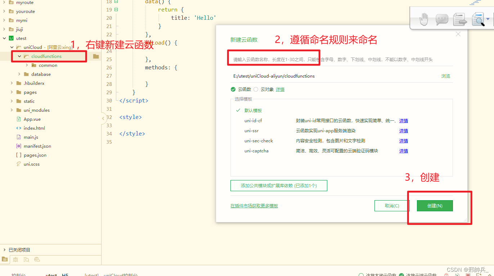Click the code minimap in the editor corner
The width and height of the screenshot is (494, 276).
[476, 3]
